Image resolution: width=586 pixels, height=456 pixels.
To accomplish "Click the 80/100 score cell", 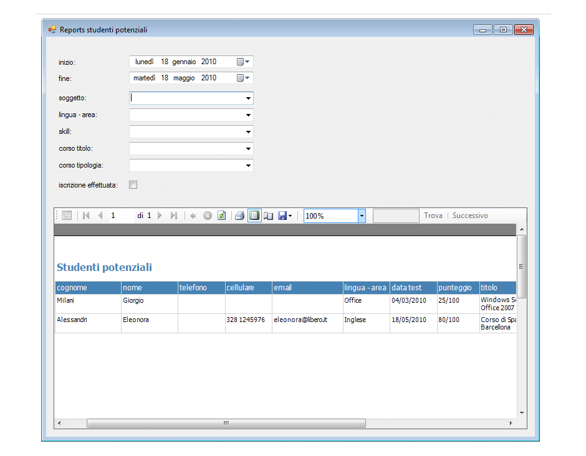I will click(458, 323).
